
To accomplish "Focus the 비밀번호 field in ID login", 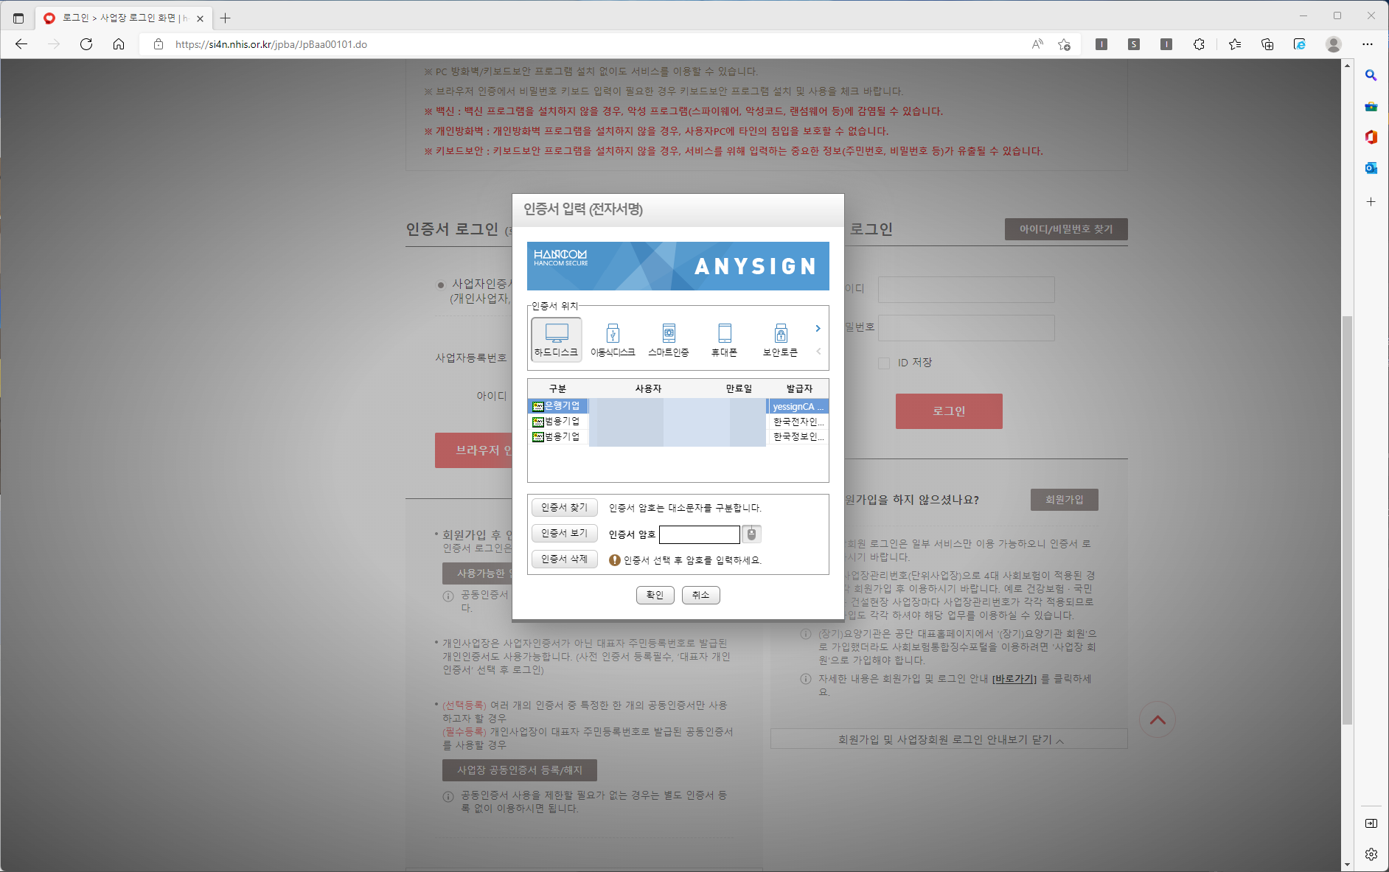I will (x=967, y=328).
